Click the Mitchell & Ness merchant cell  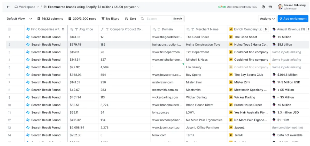pyautogui.click(x=206, y=60)
